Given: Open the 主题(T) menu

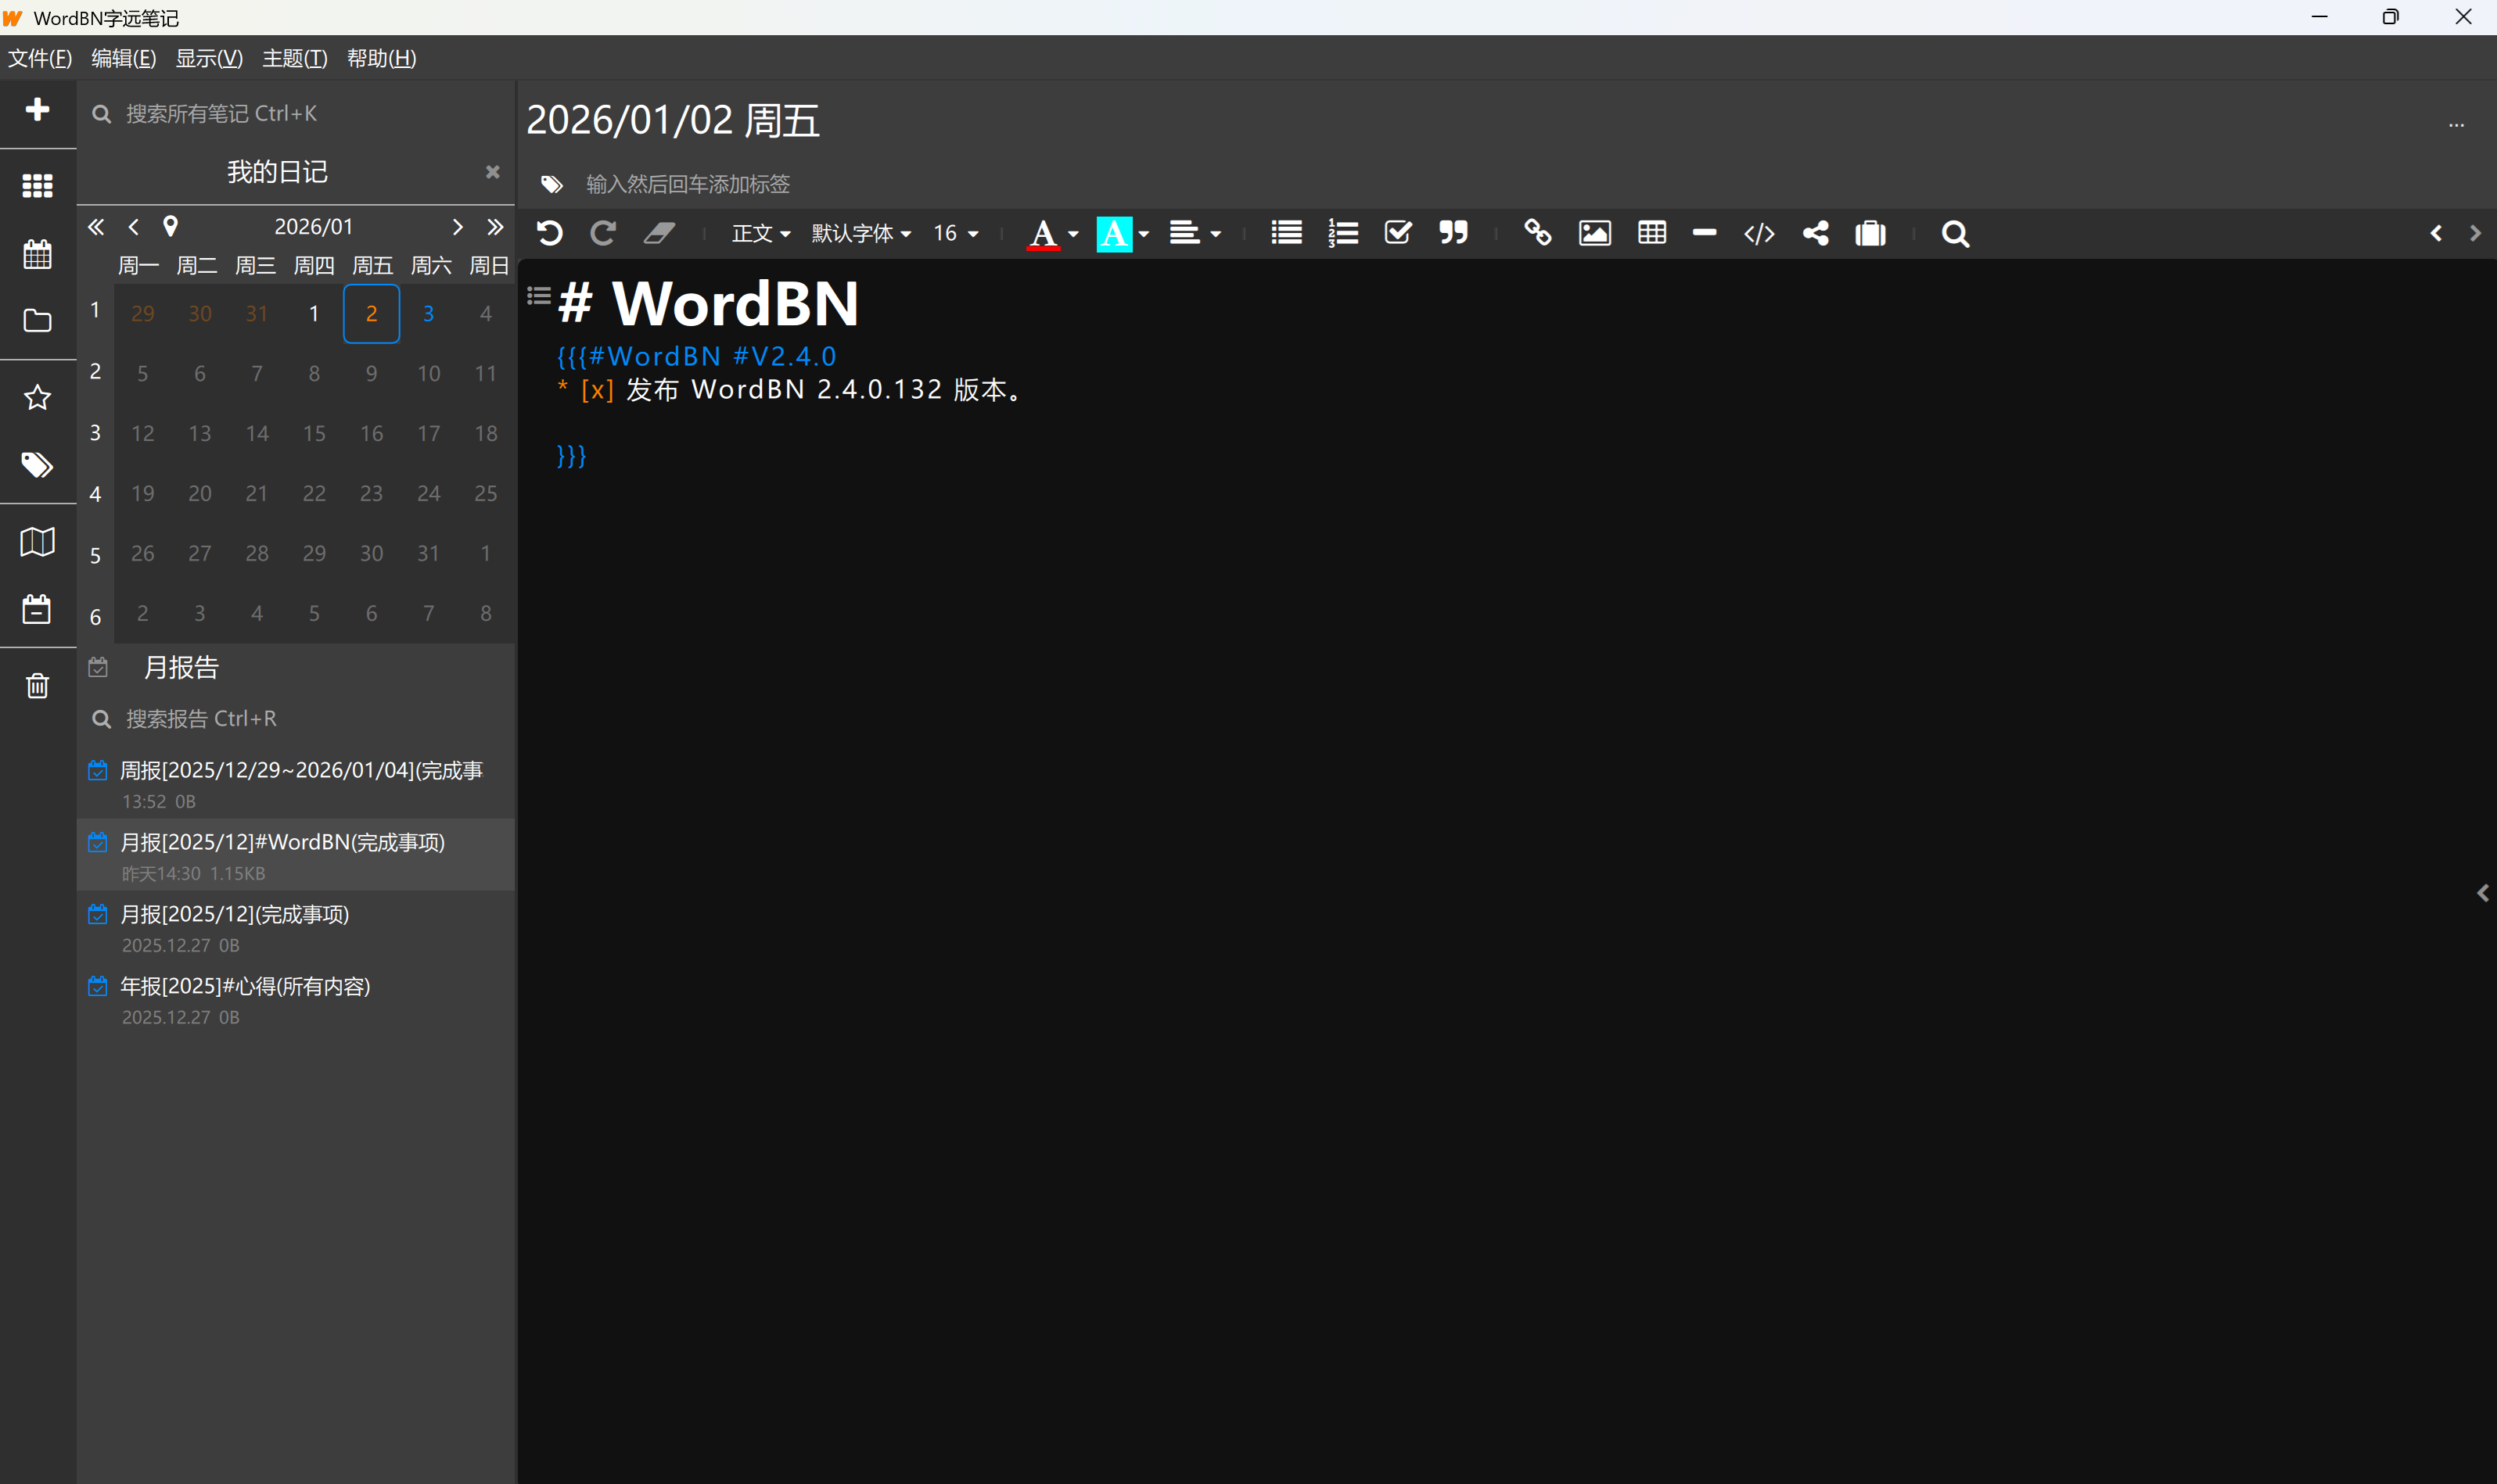Looking at the screenshot, I should click(294, 58).
